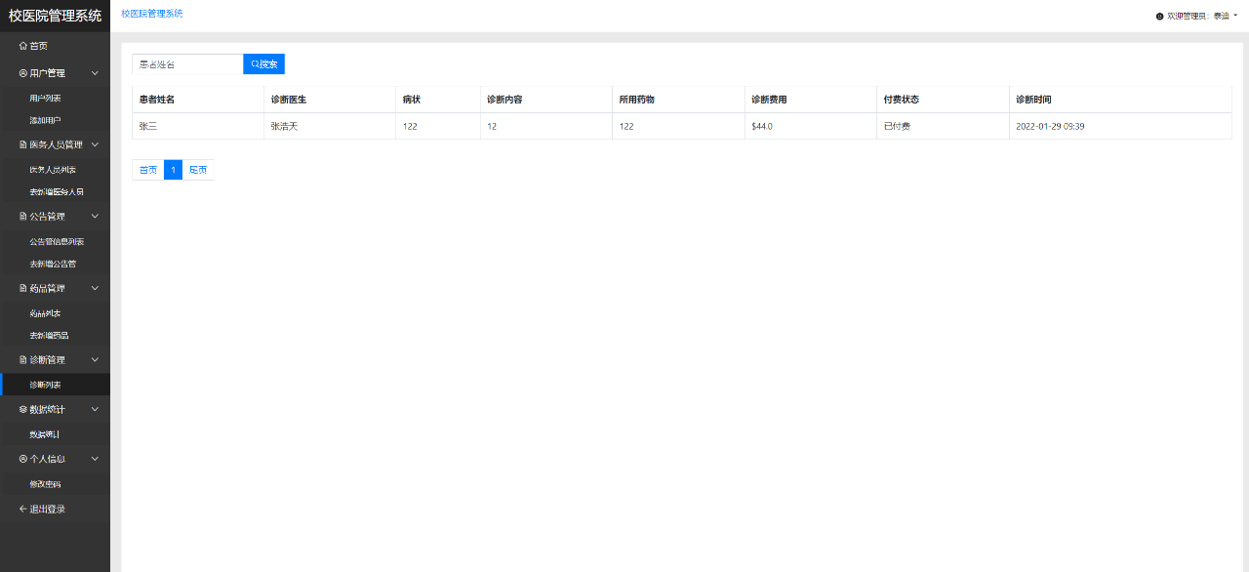This screenshot has height=572, width=1249.
Task: Select 数据统计 submenu item
Action: 45,434
